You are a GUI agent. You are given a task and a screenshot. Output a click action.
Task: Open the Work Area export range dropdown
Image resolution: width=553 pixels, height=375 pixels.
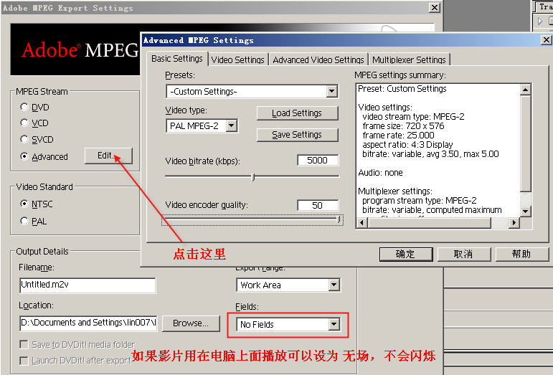point(334,285)
